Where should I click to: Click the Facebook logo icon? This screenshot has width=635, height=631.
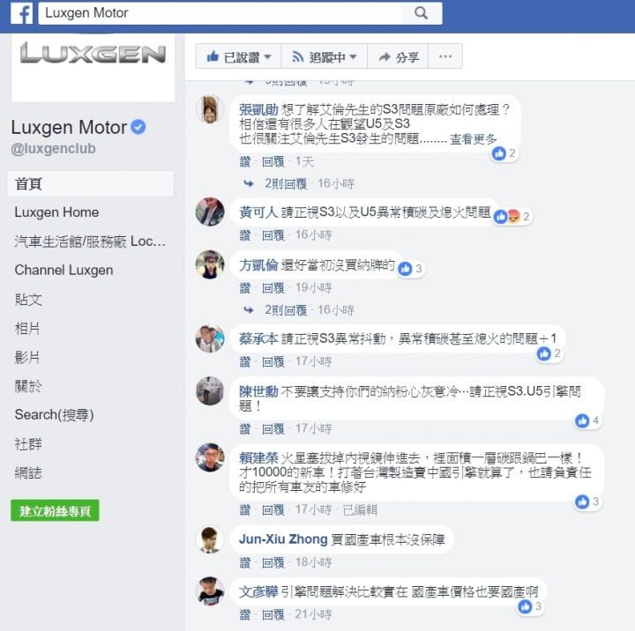pos(21,13)
